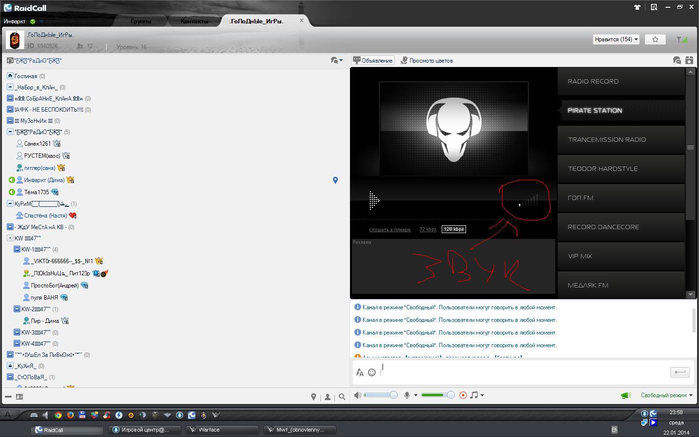The height and width of the screenshot is (437, 699).
Task: Close the .ГоЛоДнЫе_ИгРы. tab
Action: 301,20
